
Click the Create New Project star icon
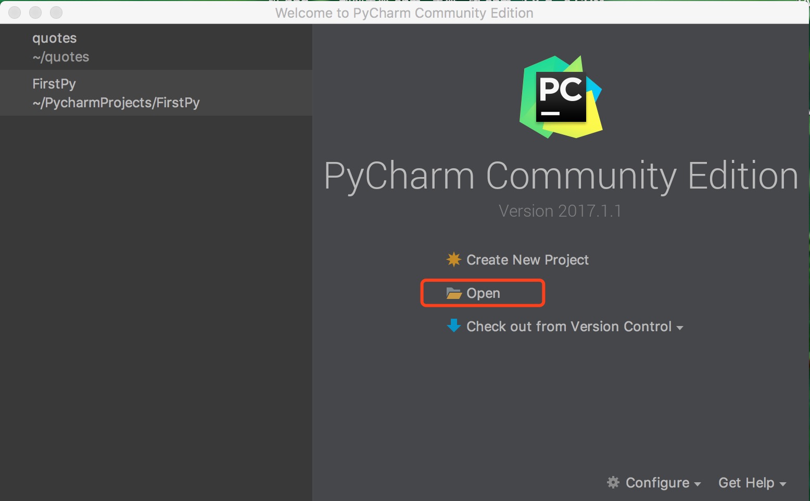click(454, 259)
